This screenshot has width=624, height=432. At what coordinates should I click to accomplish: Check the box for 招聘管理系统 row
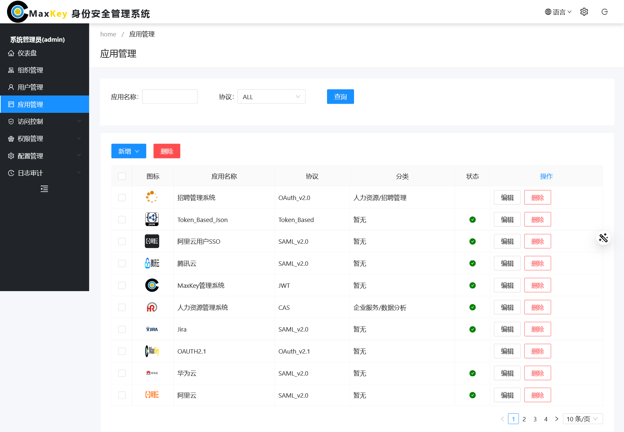pyautogui.click(x=122, y=198)
